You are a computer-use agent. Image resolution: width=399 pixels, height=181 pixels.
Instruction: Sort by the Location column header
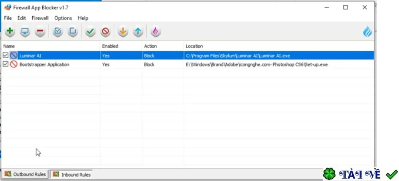[x=279, y=46]
